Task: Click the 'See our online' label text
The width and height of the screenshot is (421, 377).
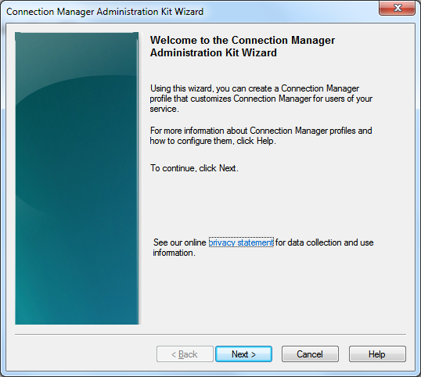Action: 180,242
